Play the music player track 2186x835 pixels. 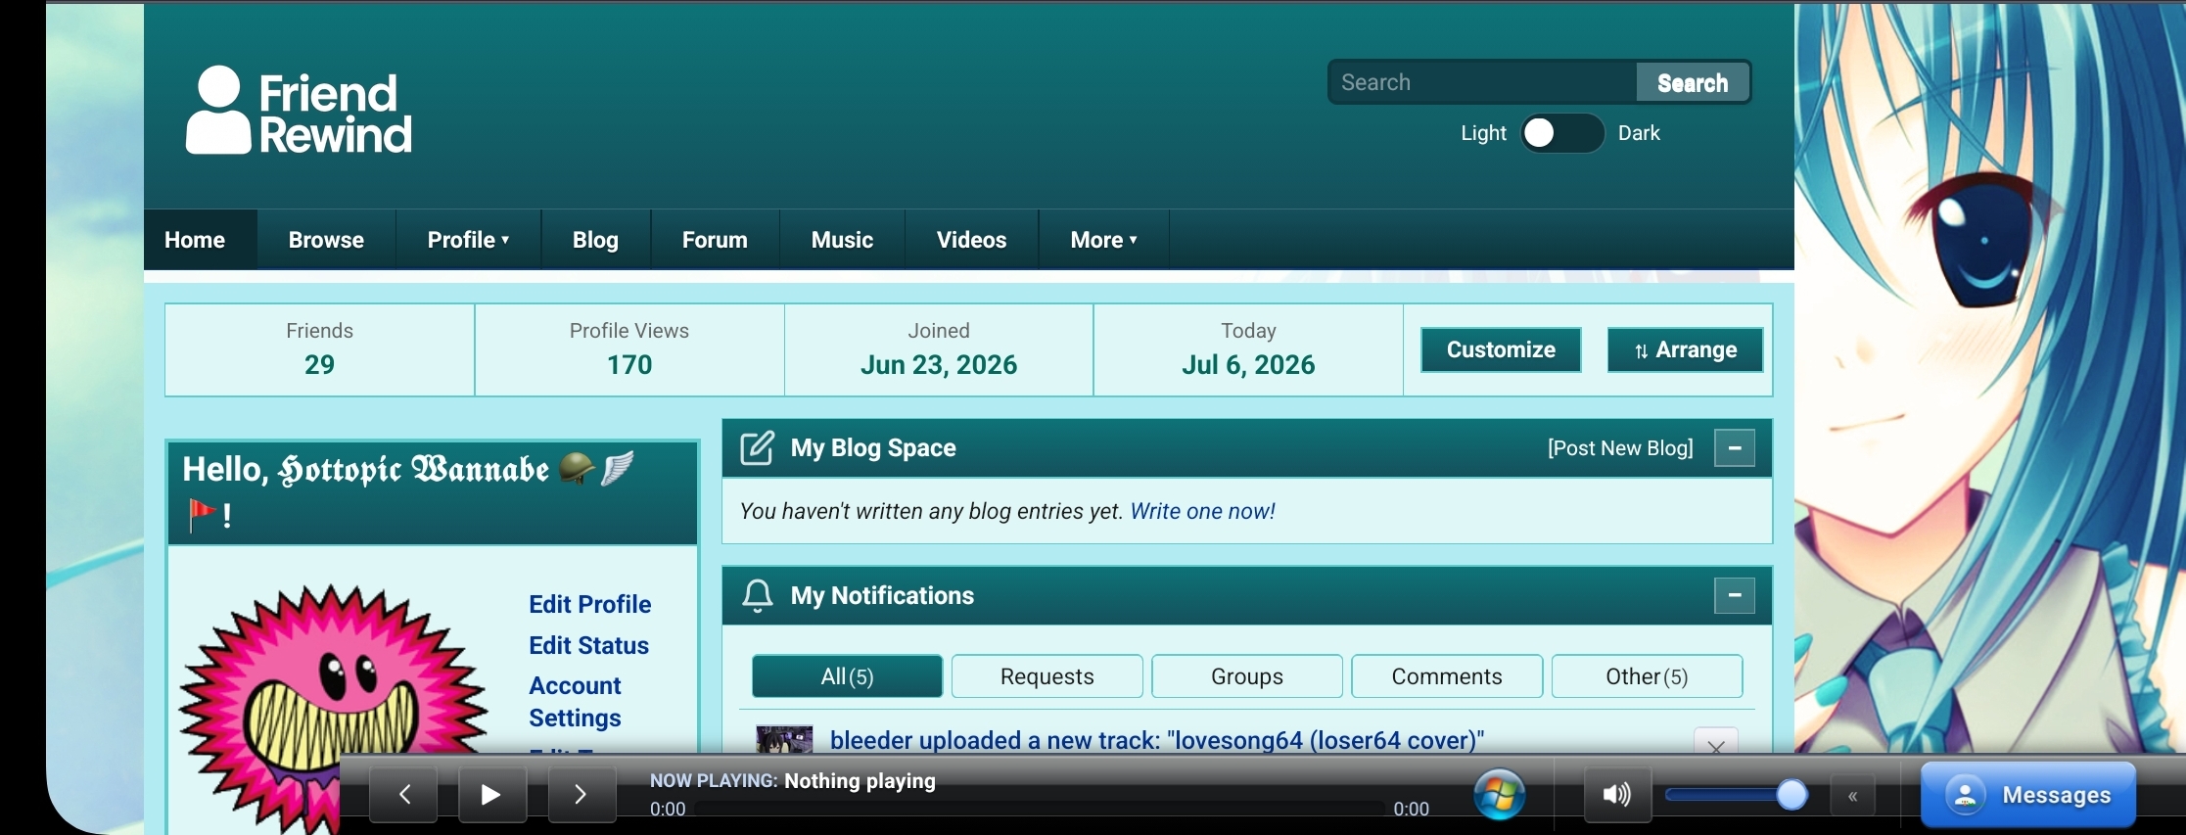[492, 794]
